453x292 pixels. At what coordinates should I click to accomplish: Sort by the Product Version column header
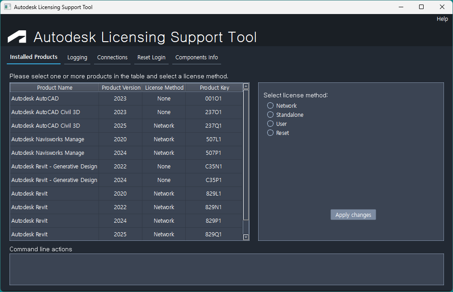(121, 87)
